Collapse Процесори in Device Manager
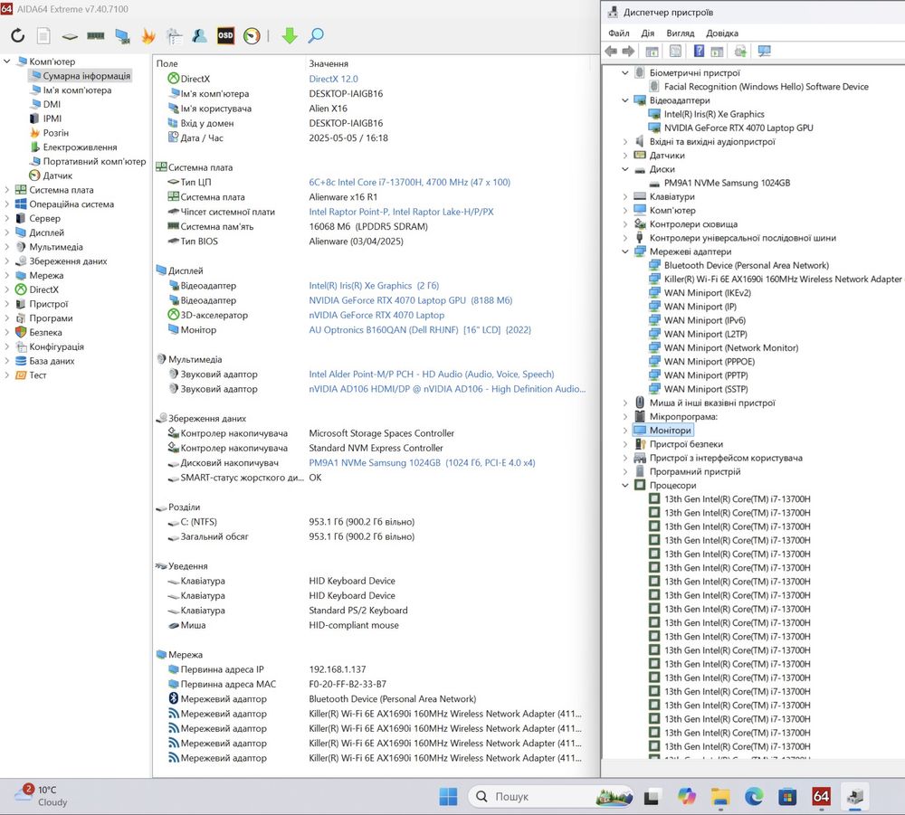 625,485
